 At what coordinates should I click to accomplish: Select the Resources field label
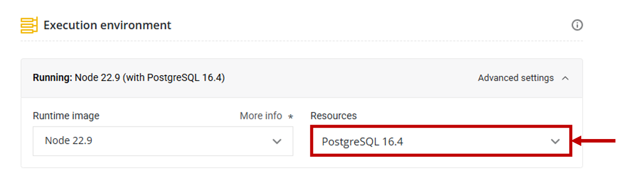333,116
